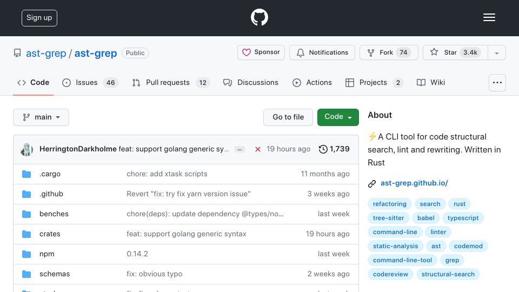The height and width of the screenshot is (292, 519).
Task: Select the codereview topic tag
Action: click(390, 274)
